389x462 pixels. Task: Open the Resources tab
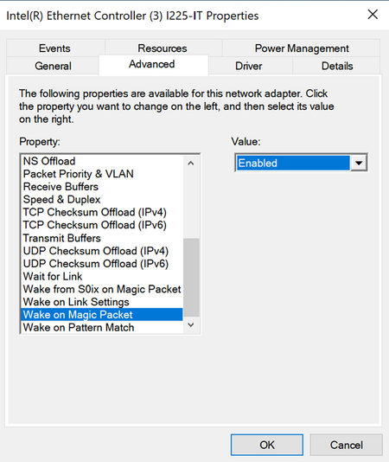(163, 48)
